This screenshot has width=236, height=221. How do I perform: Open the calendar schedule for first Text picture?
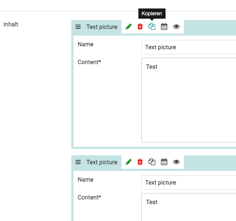(x=164, y=27)
